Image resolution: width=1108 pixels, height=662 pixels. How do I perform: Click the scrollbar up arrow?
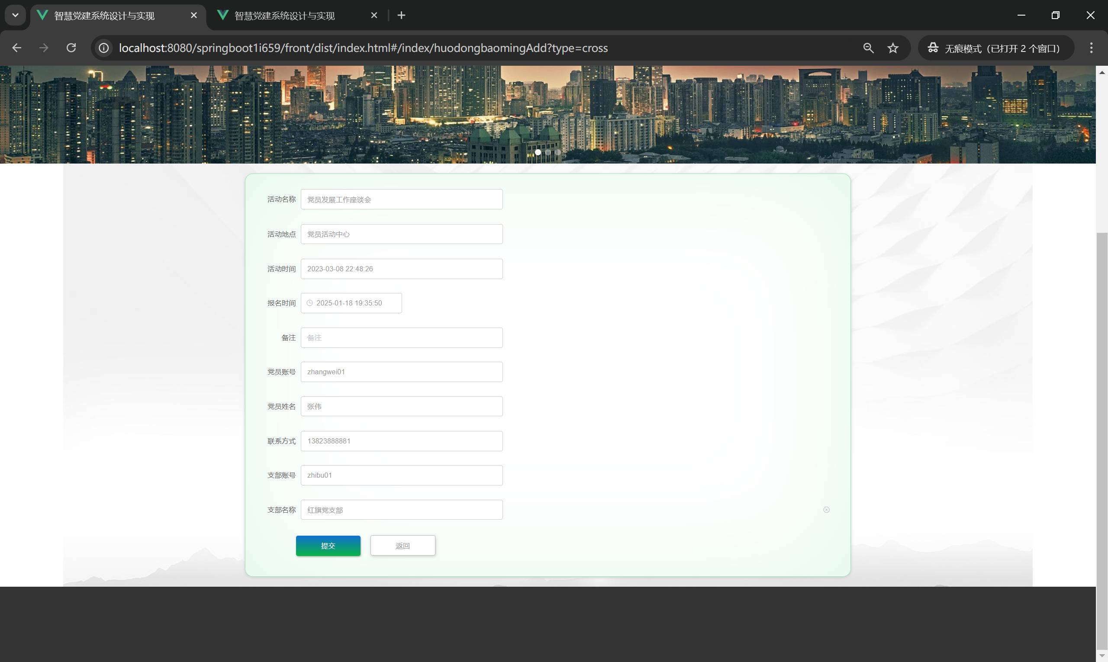(1102, 72)
